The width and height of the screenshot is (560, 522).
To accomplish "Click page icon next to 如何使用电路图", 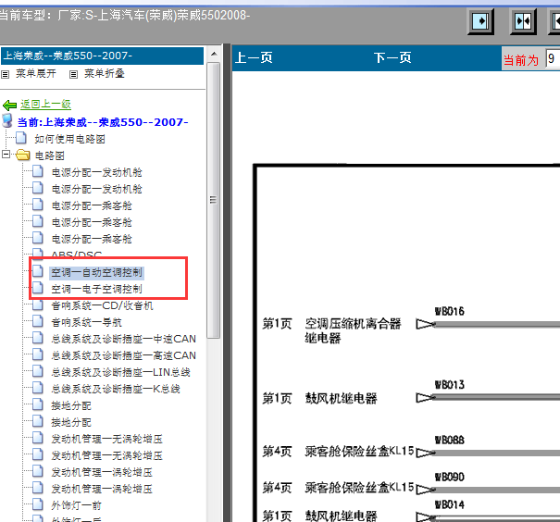I will click(x=21, y=138).
